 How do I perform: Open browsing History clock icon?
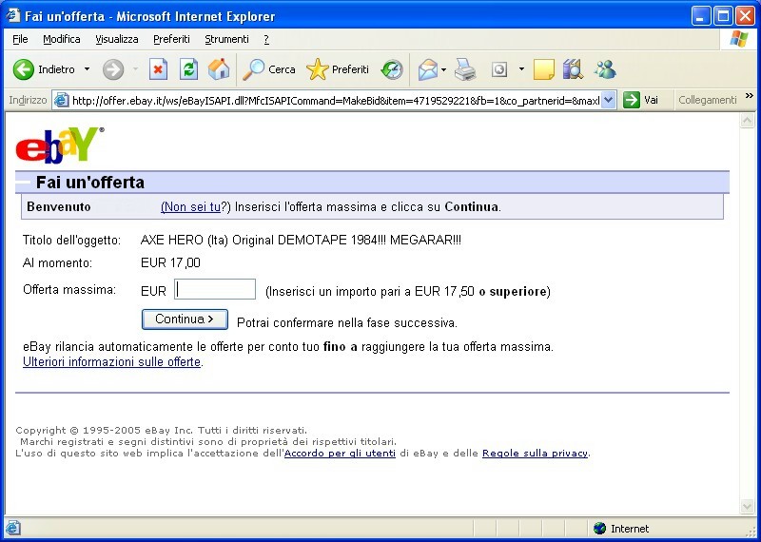click(x=392, y=69)
